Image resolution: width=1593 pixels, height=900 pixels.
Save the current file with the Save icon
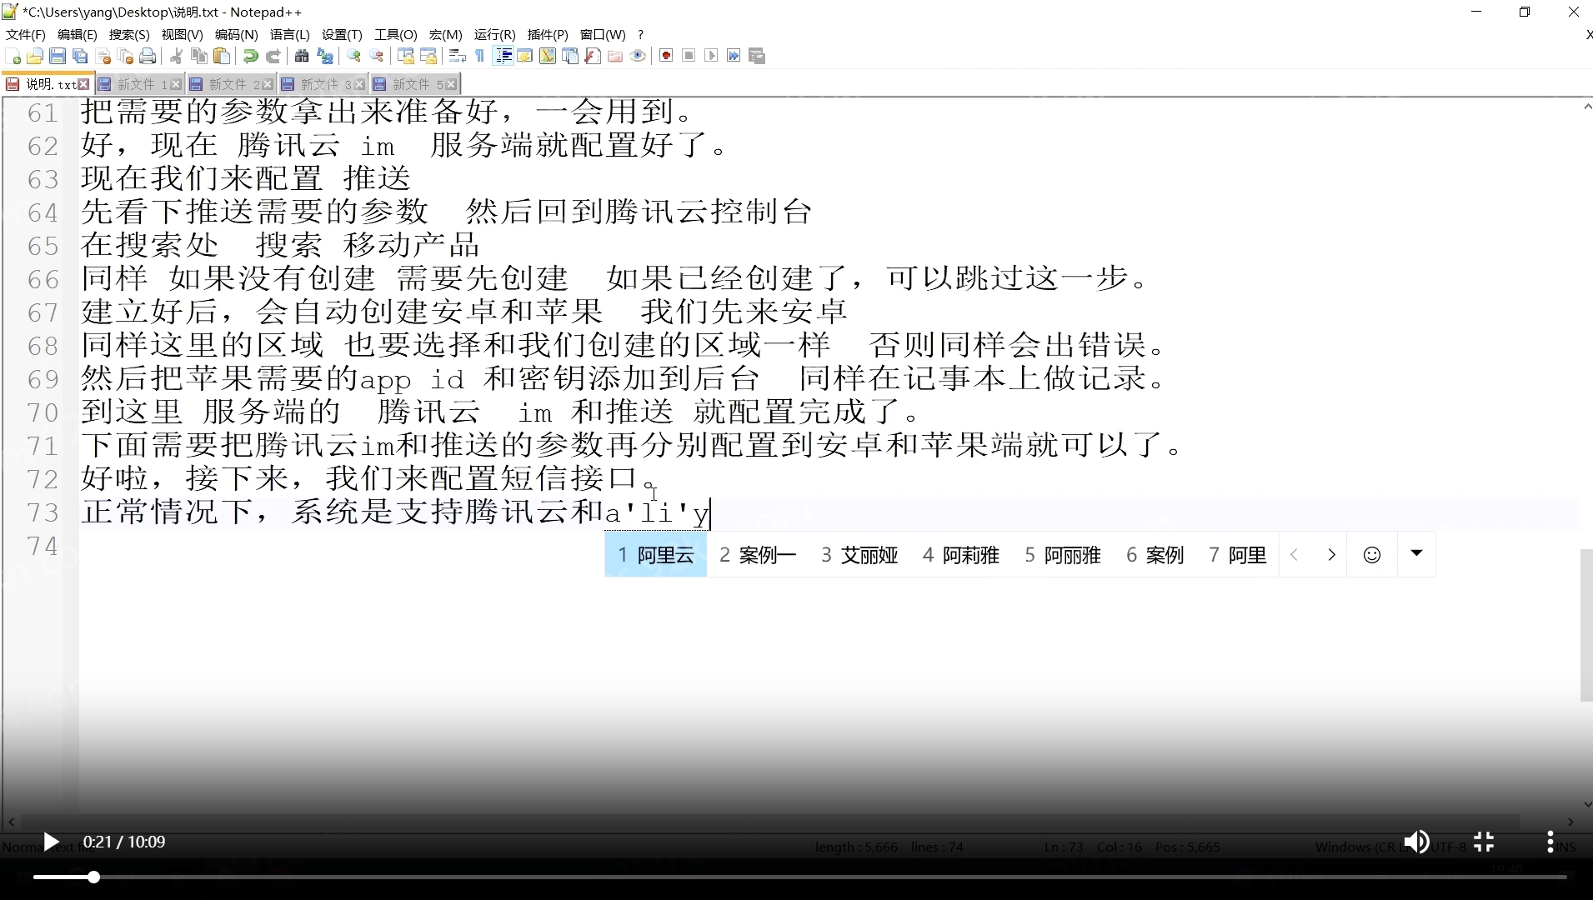pos(58,56)
